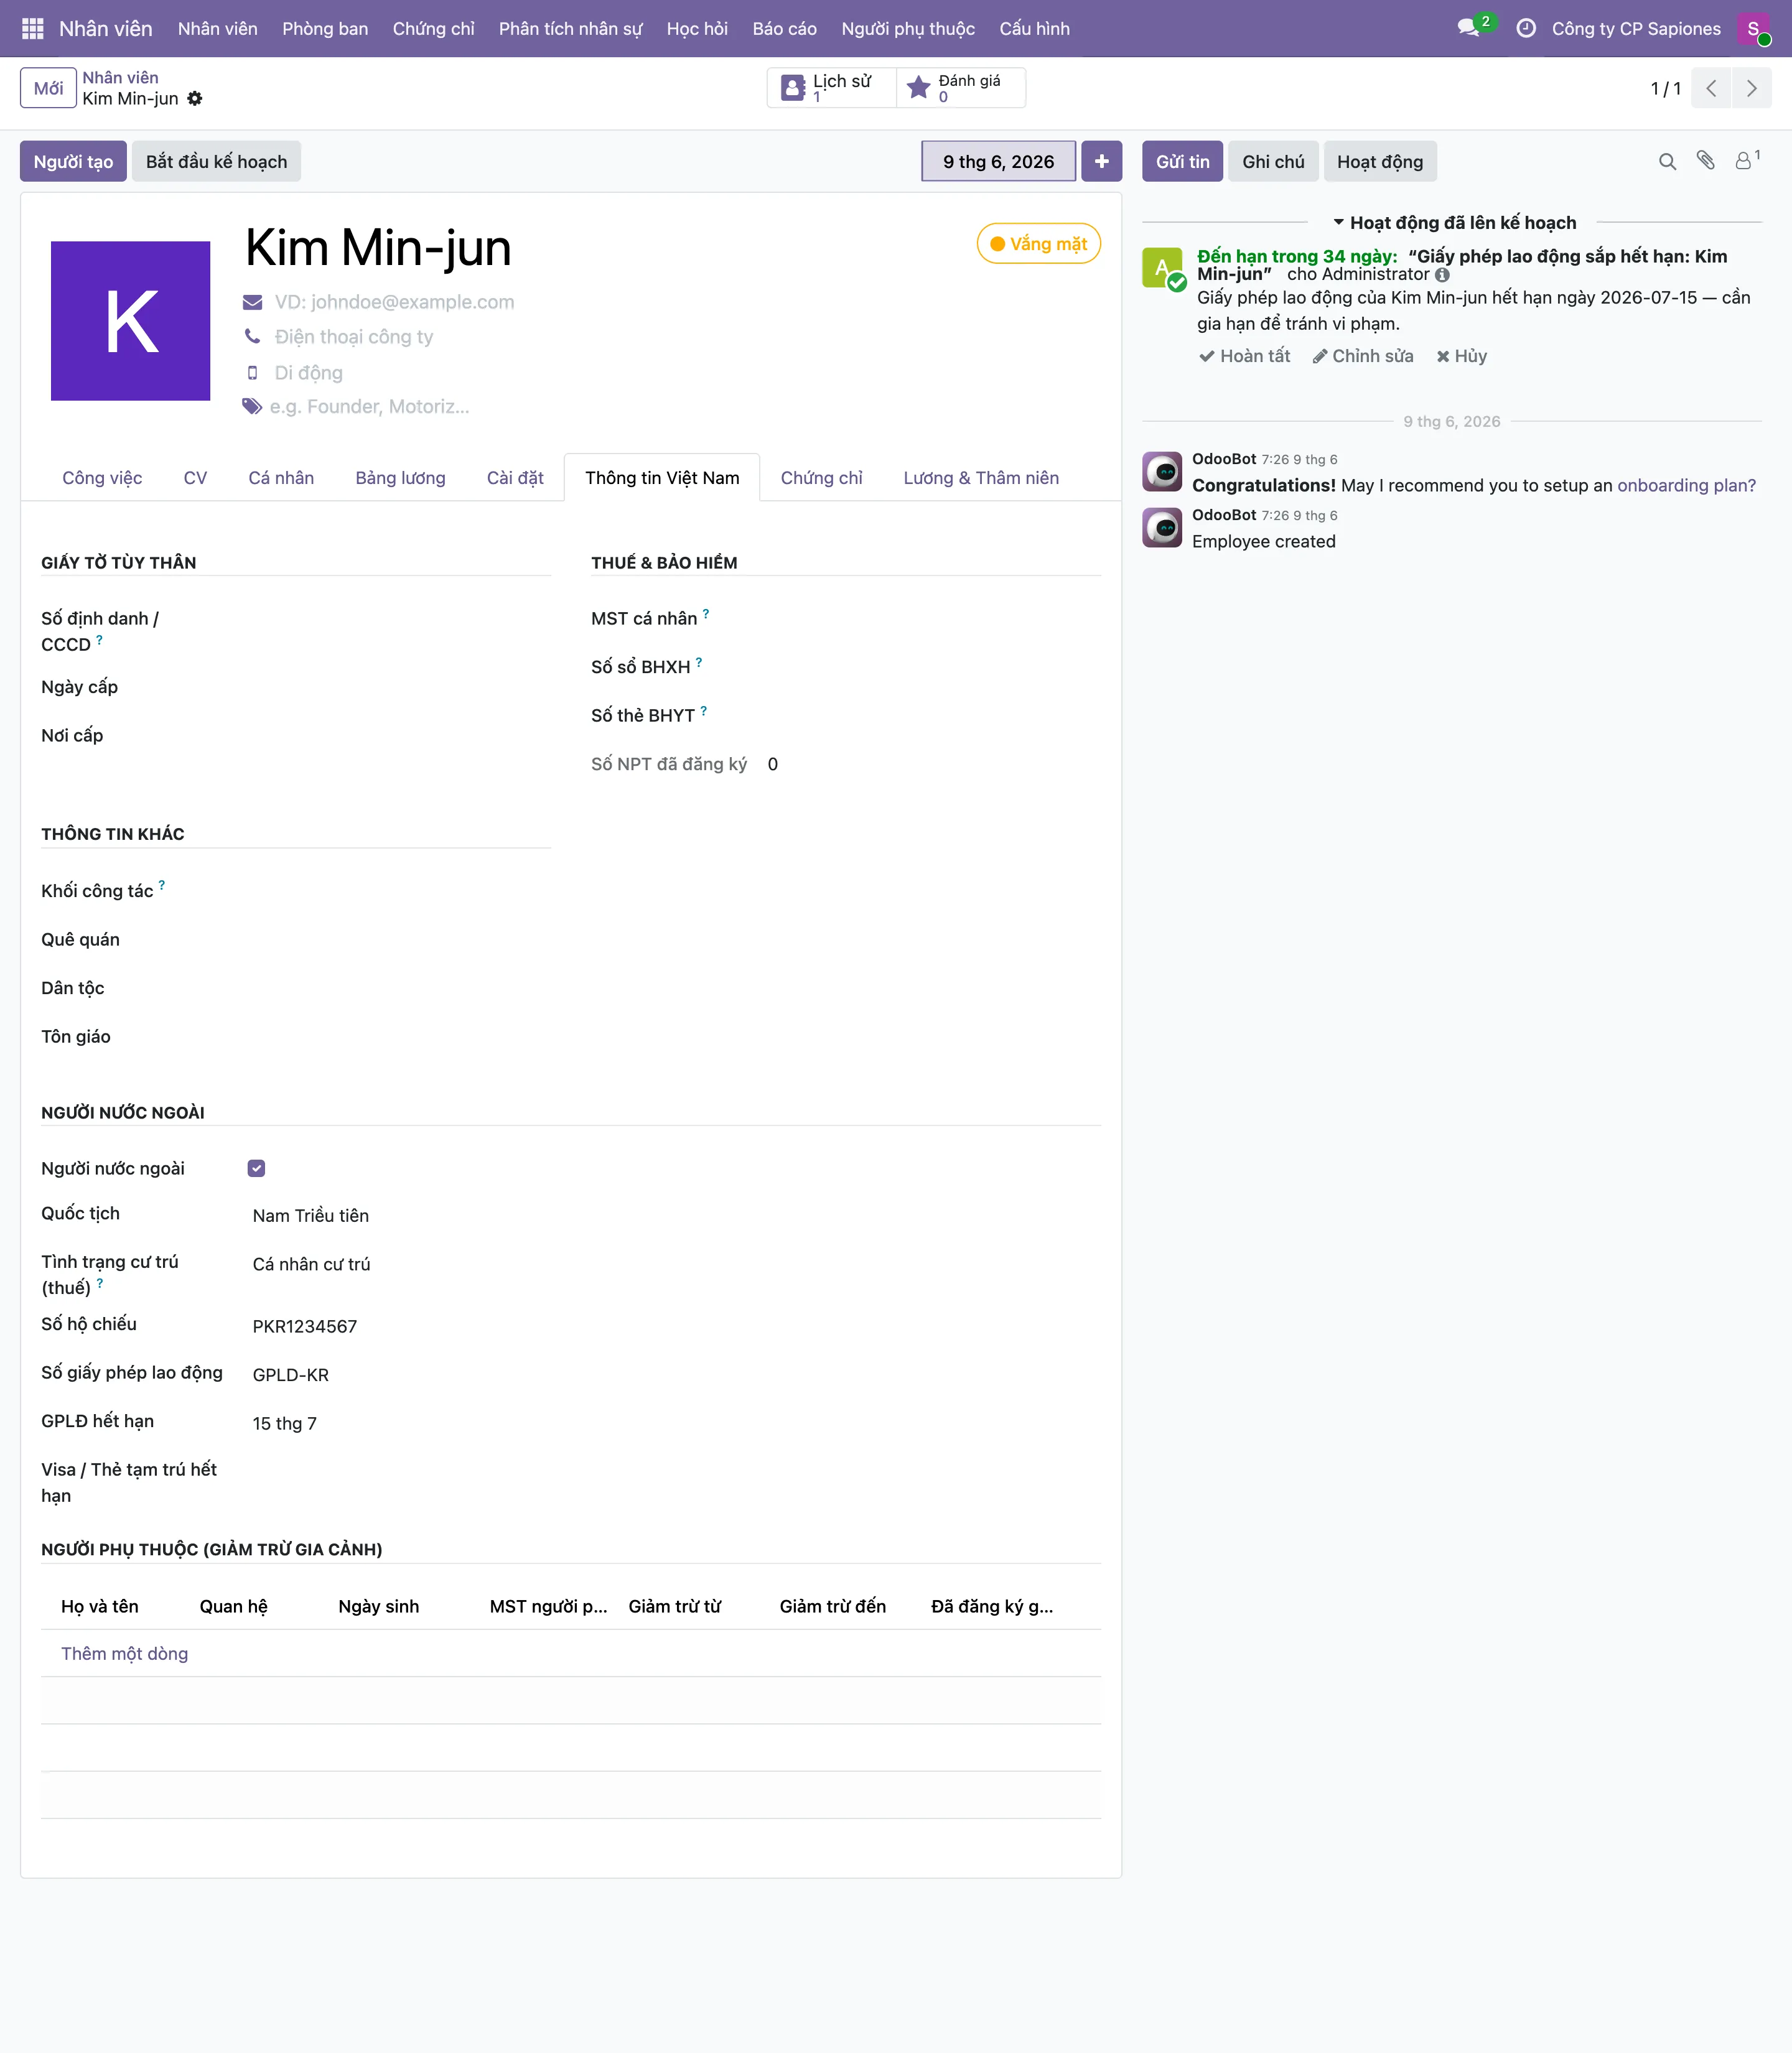This screenshot has width=1792, height=2053.
Task: Click the plus button beside the date
Action: [1101, 161]
